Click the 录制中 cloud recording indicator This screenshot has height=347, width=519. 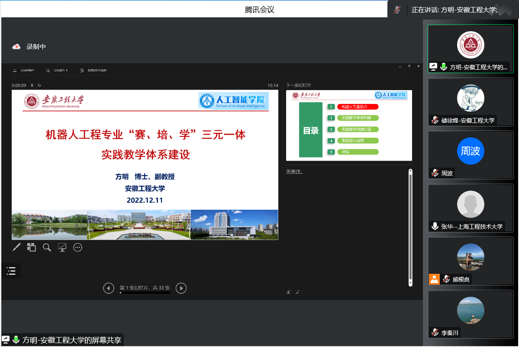[29, 47]
